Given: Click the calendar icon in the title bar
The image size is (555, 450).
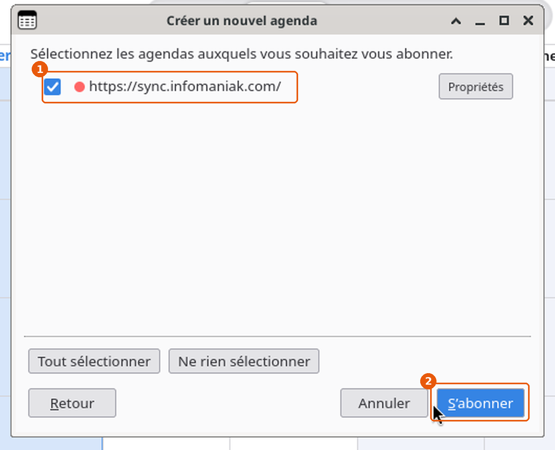Looking at the screenshot, I should tap(27, 20).
